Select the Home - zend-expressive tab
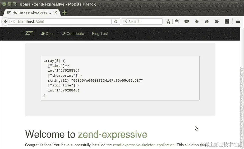The height and width of the screenshot is (149, 244). tap(31, 12)
